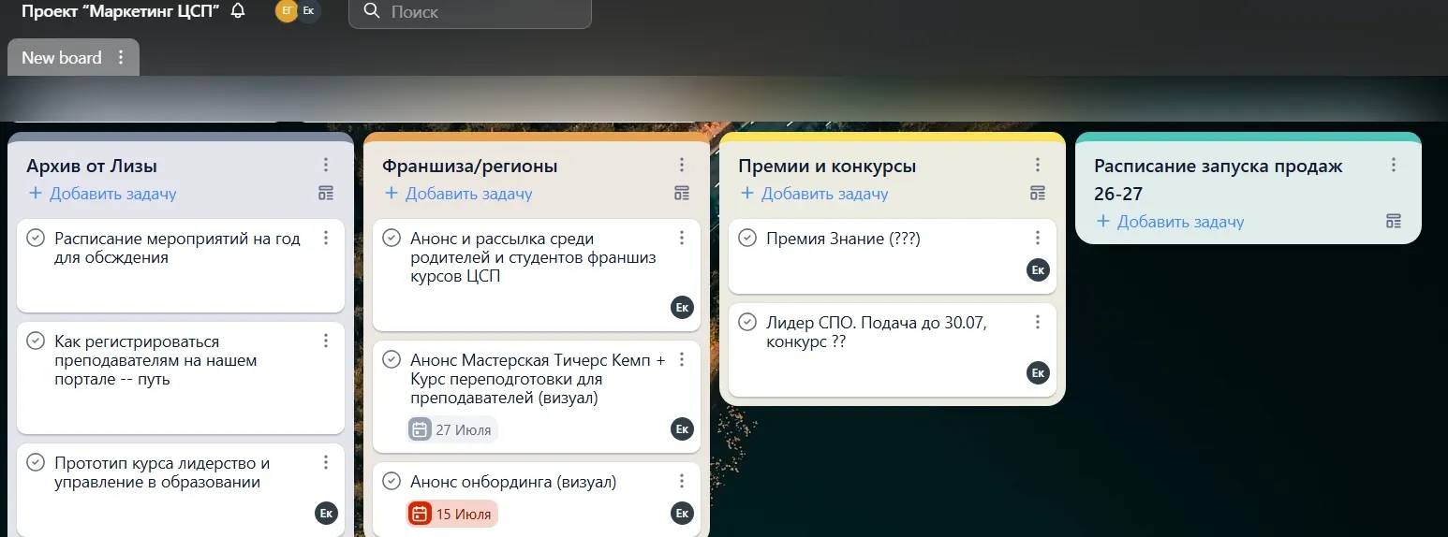Click Расписание запуска продаж 26-27 column title
The height and width of the screenshot is (537, 1448).
pos(1219,180)
